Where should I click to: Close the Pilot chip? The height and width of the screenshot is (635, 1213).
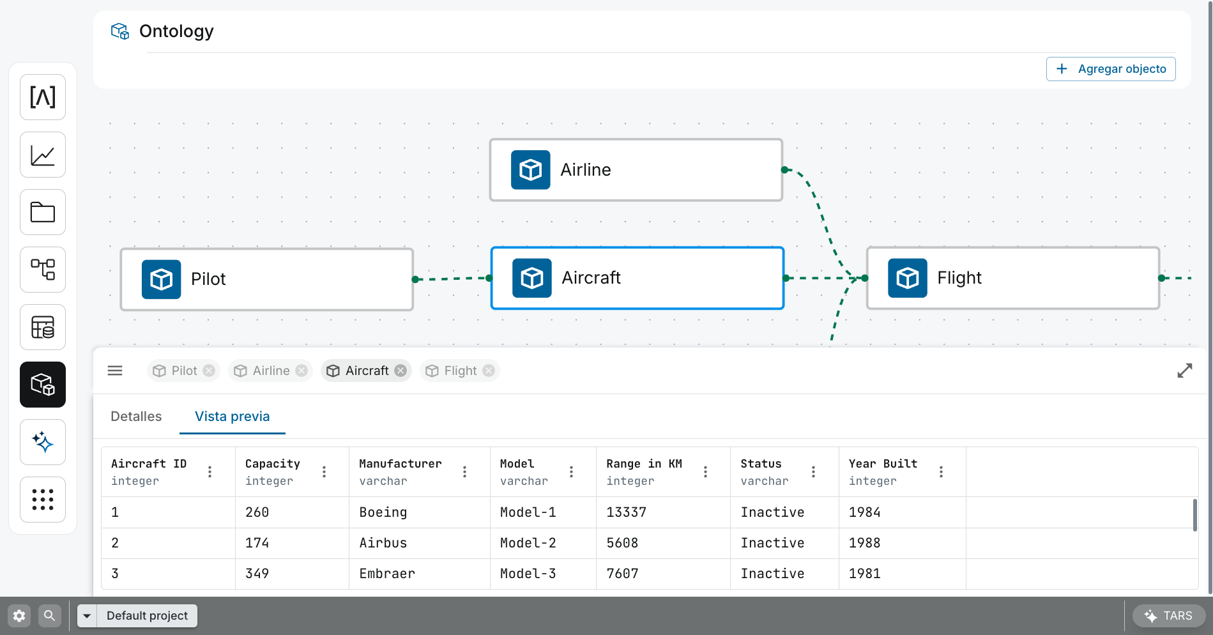pyautogui.click(x=209, y=371)
